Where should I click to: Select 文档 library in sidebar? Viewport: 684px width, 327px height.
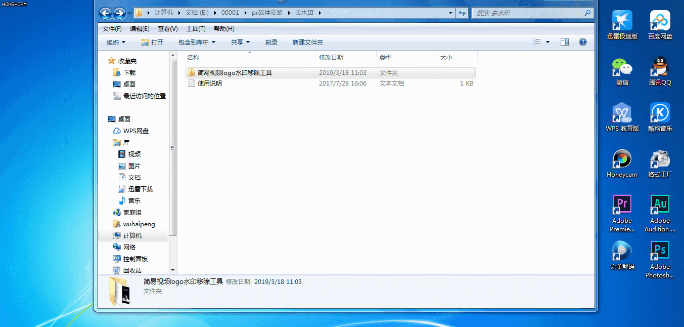tap(129, 177)
